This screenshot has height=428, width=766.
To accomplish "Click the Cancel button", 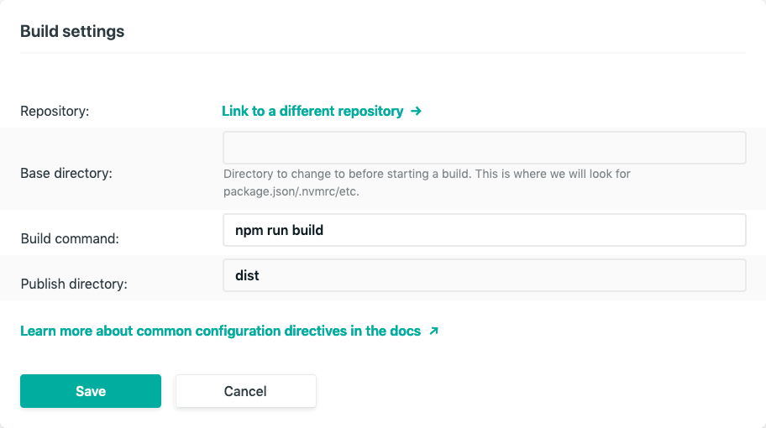I will 246,391.
